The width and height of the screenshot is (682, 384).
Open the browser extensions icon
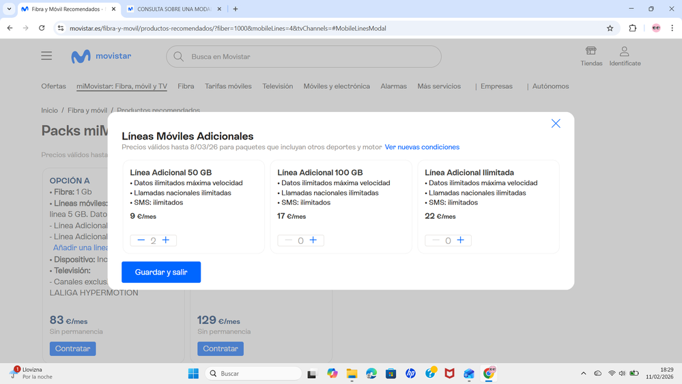pos(632,29)
